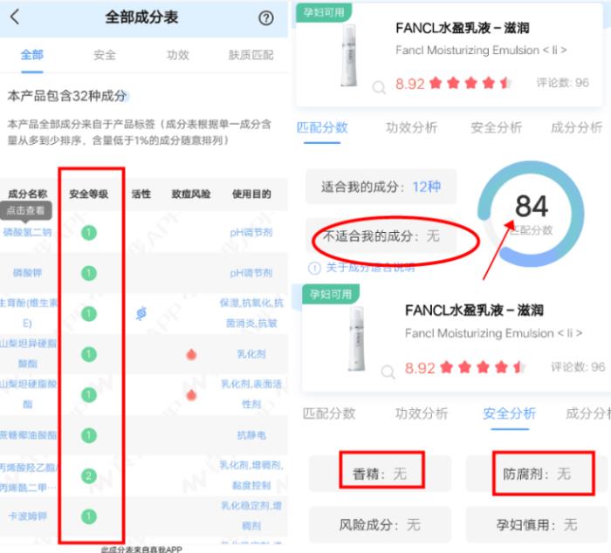This screenshot has height=553, width=611.
Task: Select the 功效分析 tab under the top product card
Action: point(411,127)
